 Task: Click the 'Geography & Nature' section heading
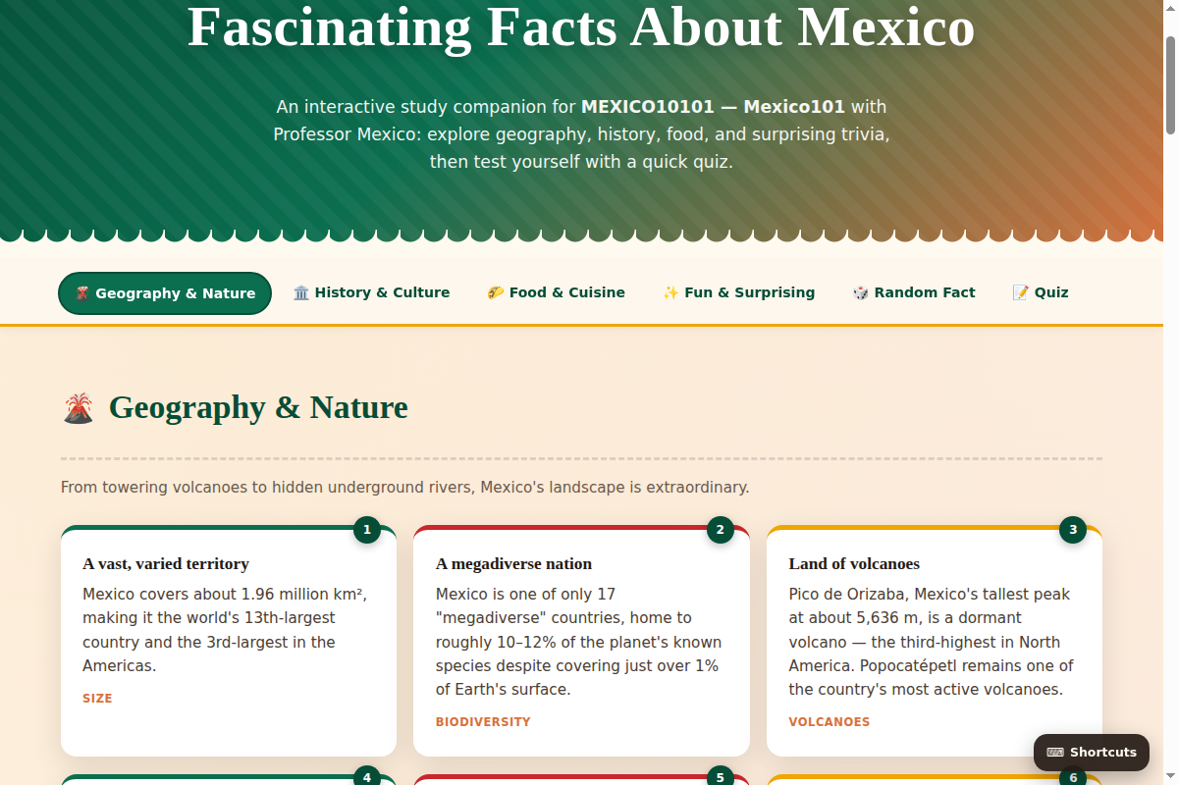coord(258,407)
